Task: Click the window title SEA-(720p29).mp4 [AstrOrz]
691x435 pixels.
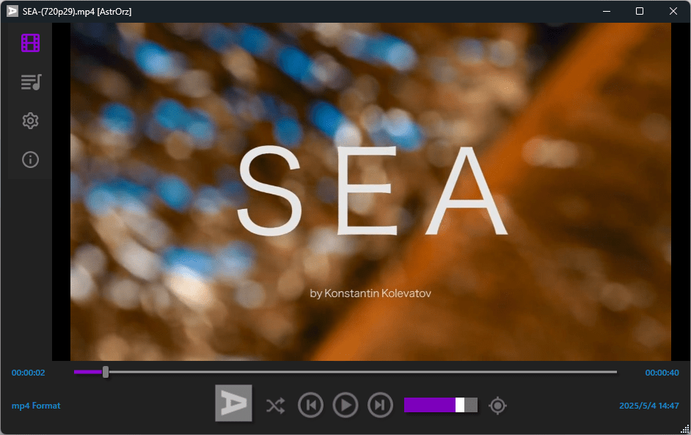Action: 77,12
